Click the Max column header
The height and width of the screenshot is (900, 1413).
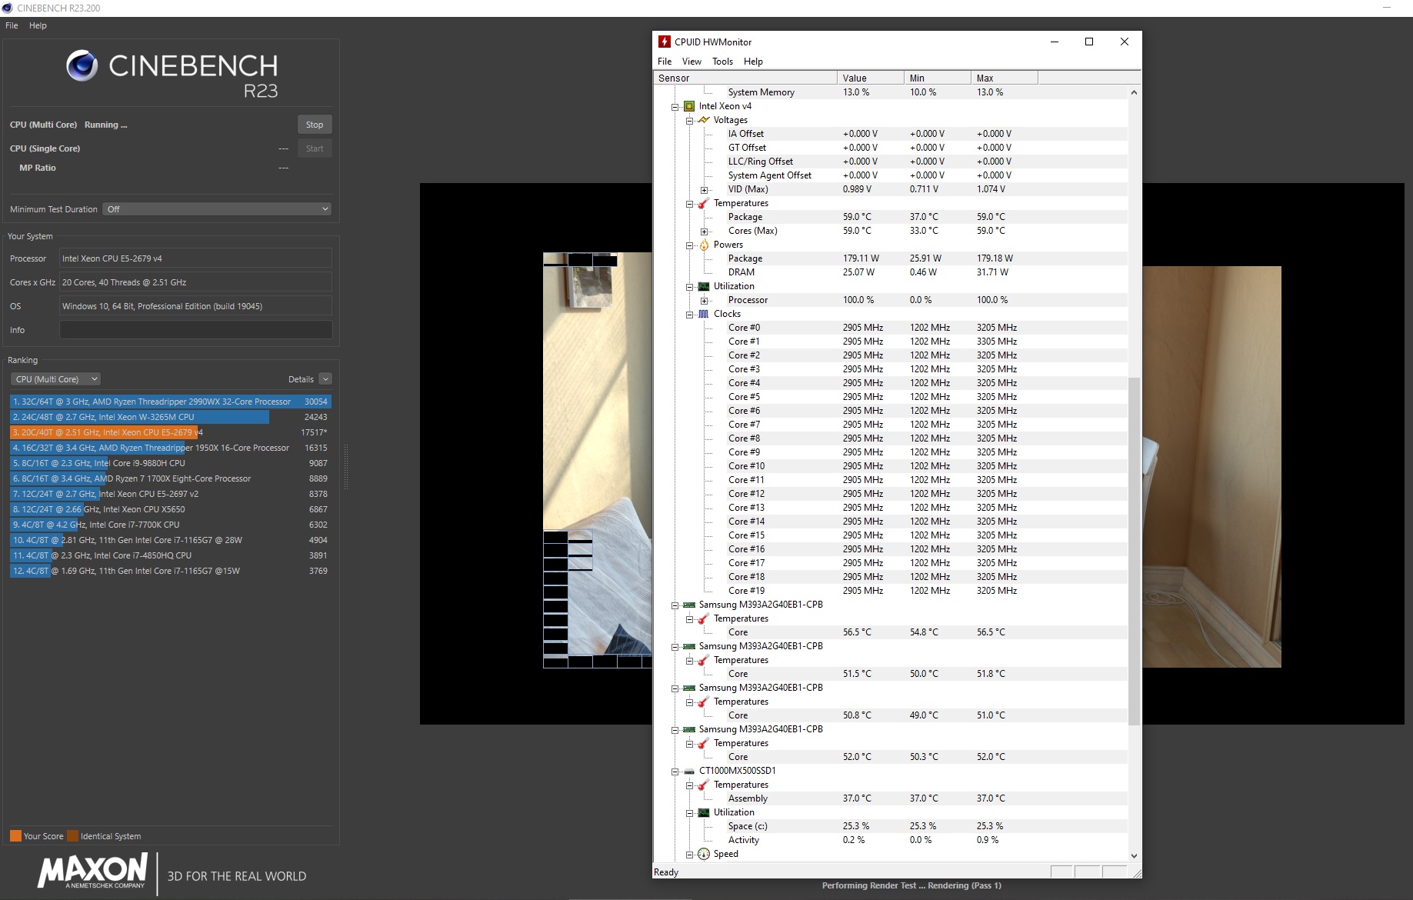1005,78
